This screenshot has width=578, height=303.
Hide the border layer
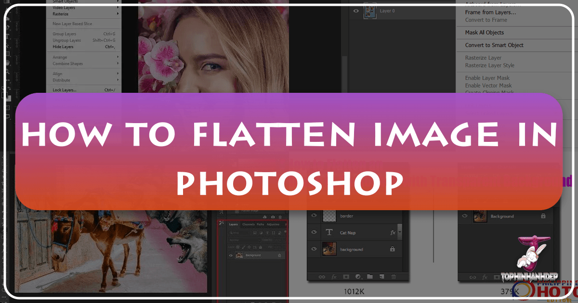tap(315, 215)
